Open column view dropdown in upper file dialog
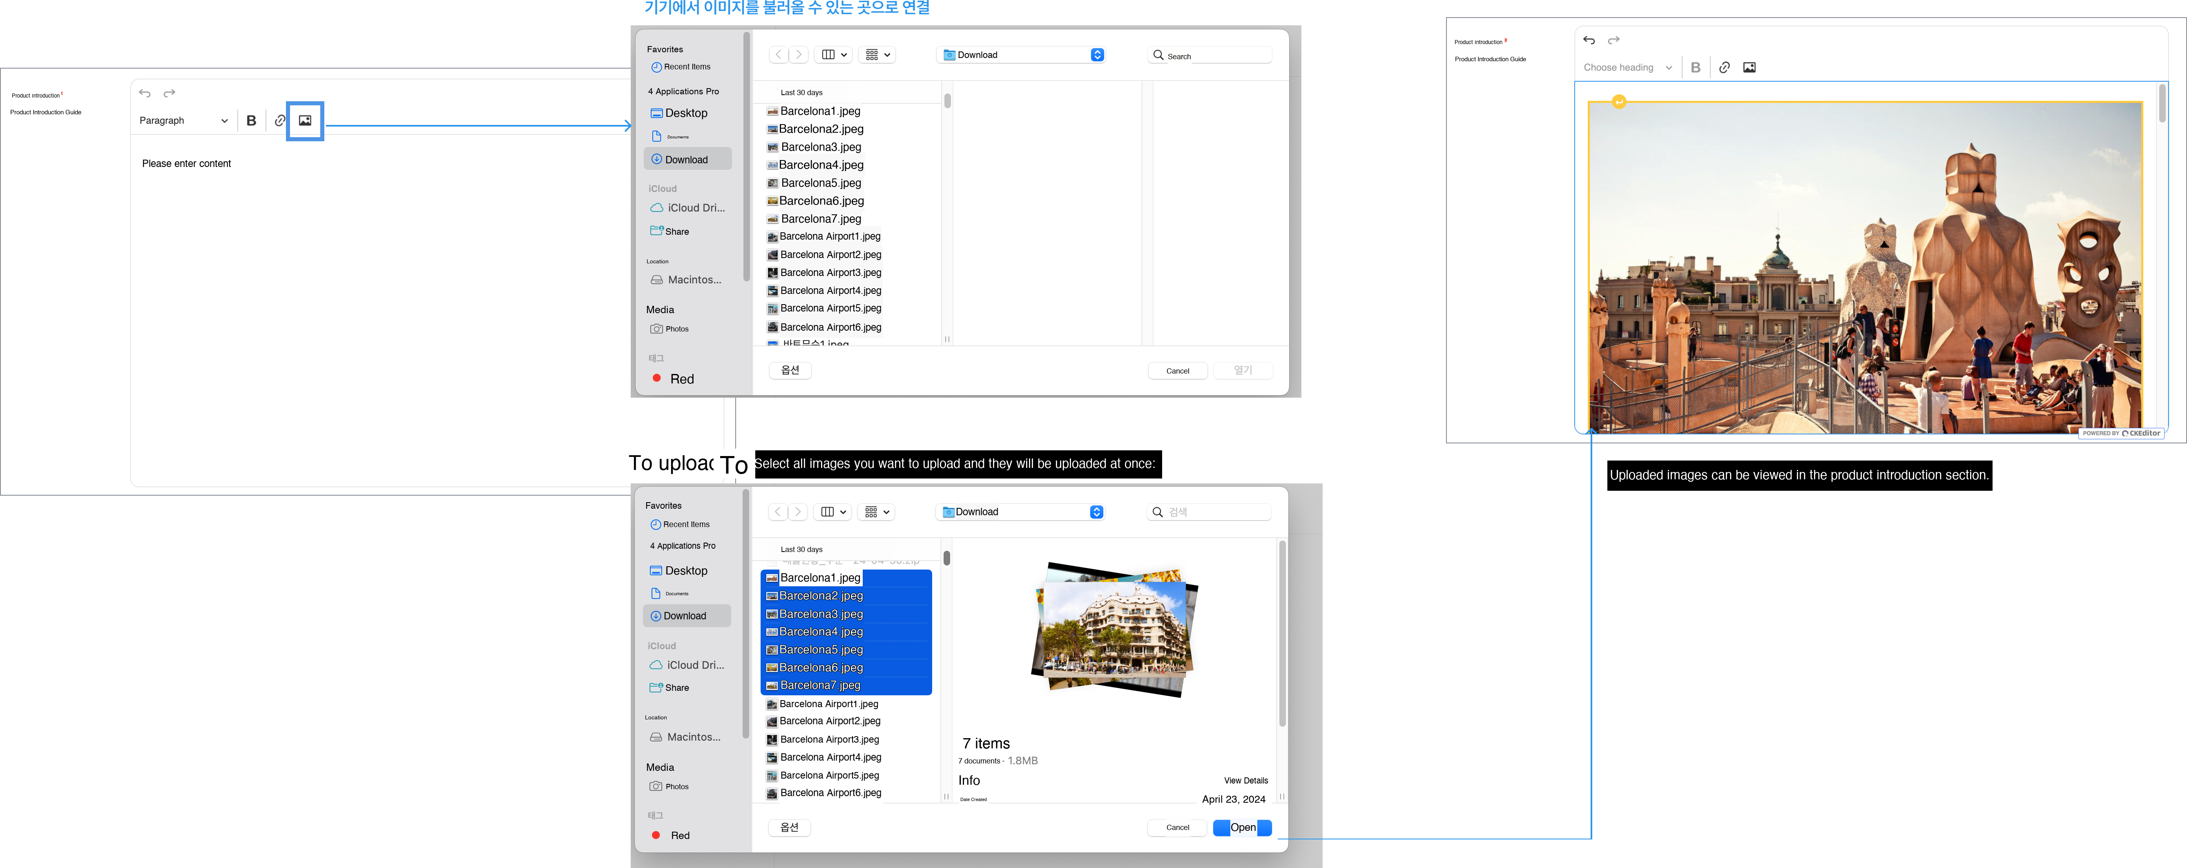The width and height of the screenshot is (2187, 868). [x=835, y=55]
